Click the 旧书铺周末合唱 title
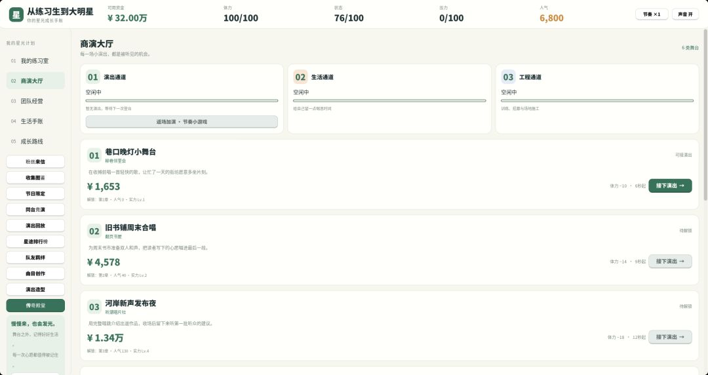The image size is (708, 375). pyautogui.click(x=130, y=227)
